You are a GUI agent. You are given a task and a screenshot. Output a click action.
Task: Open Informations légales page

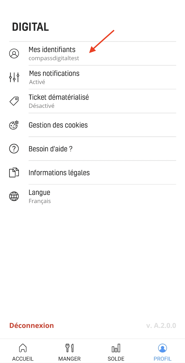click(x=92, y=173)
